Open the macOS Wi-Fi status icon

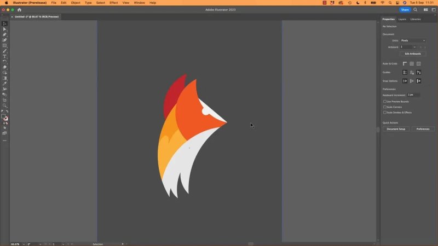[382, 3]
